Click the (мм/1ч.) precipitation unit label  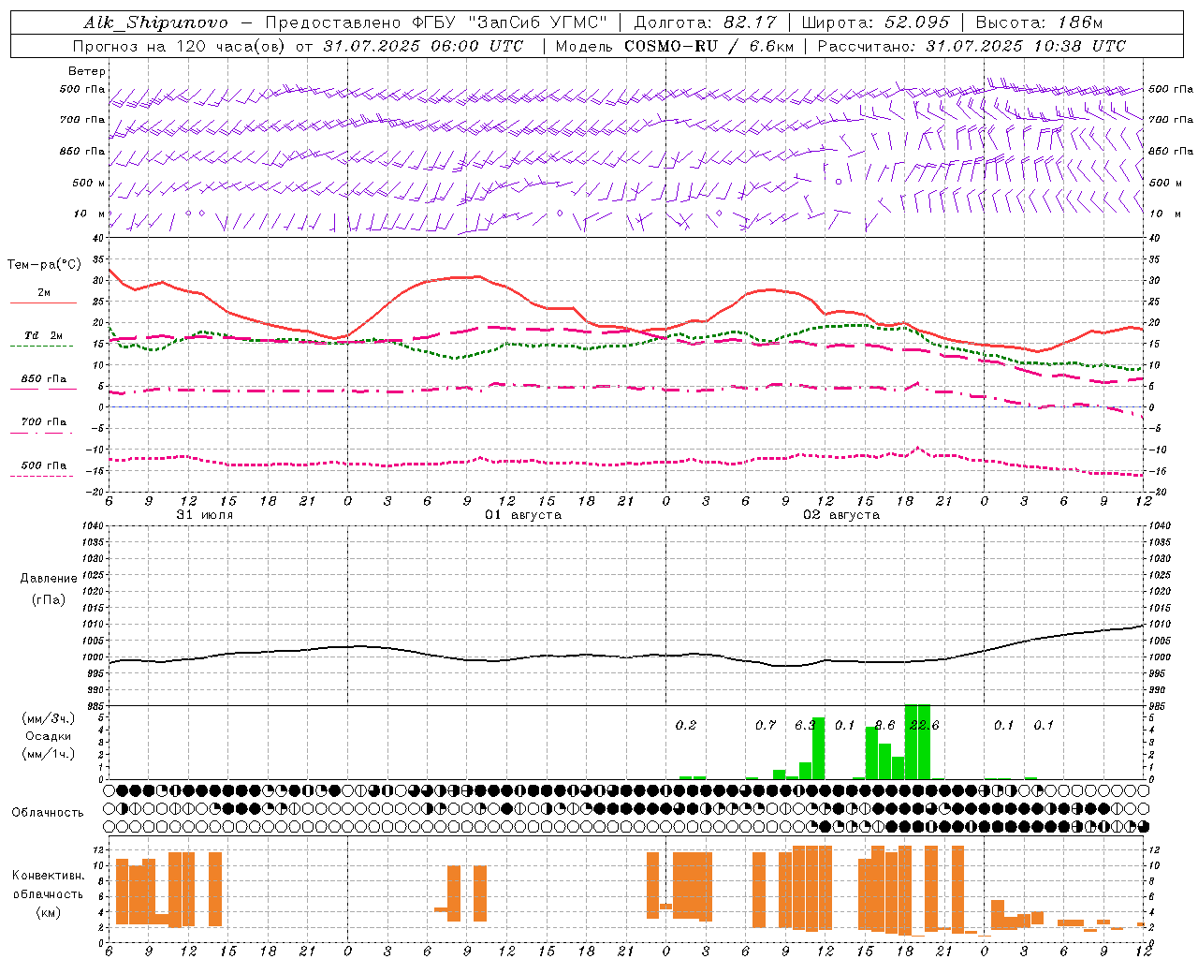pyautogui.click(x=49, y=754)
